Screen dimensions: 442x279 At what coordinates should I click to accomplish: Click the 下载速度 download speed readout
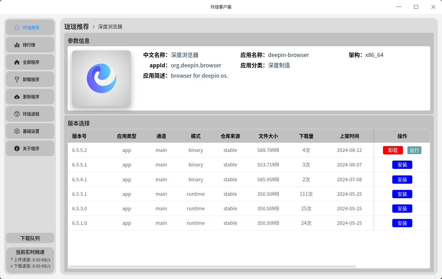click(30, 266)
